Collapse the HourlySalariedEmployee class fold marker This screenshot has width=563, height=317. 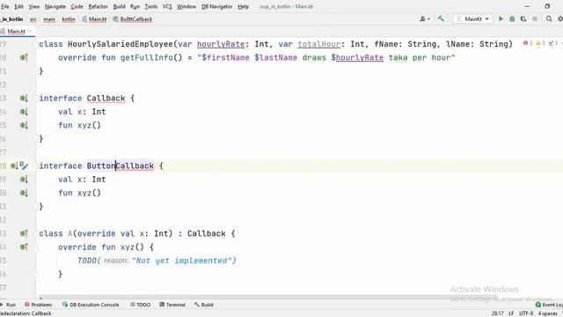(x=36, y=44)
